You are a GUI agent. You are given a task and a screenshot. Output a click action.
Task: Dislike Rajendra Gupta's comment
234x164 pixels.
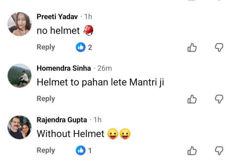[219, 151]
